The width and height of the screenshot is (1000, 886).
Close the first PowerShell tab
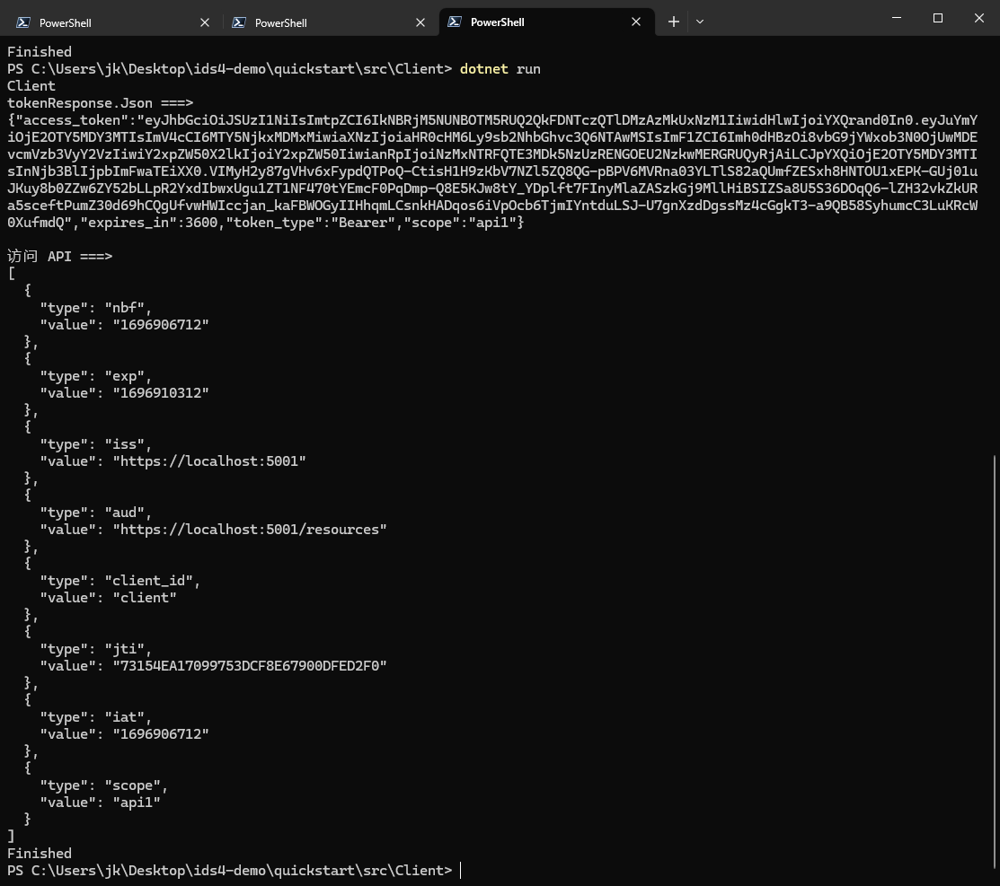click(x=205, y=22)
